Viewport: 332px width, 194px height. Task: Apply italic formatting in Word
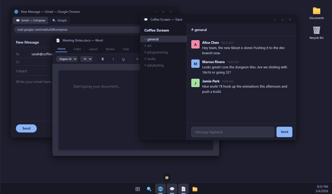[x=113, y=59]
